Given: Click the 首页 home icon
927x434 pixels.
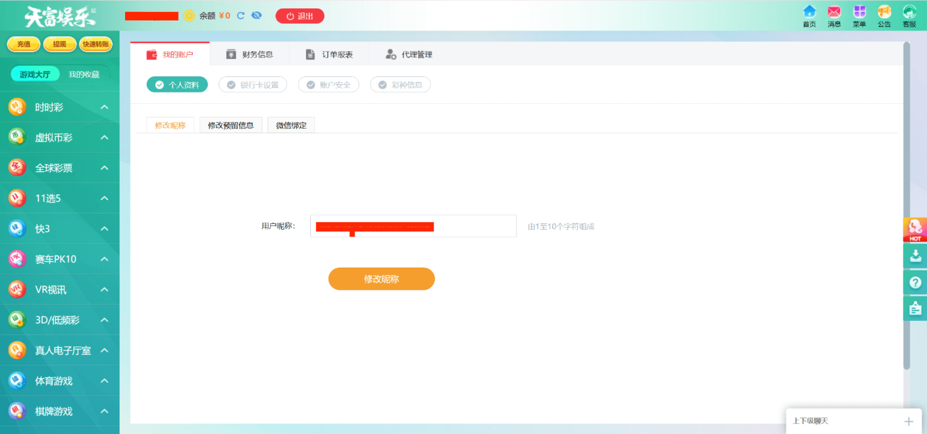Looking at the screenshot, I should click(x=809, y=12).
